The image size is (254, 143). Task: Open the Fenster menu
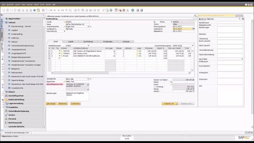(48, 4)
